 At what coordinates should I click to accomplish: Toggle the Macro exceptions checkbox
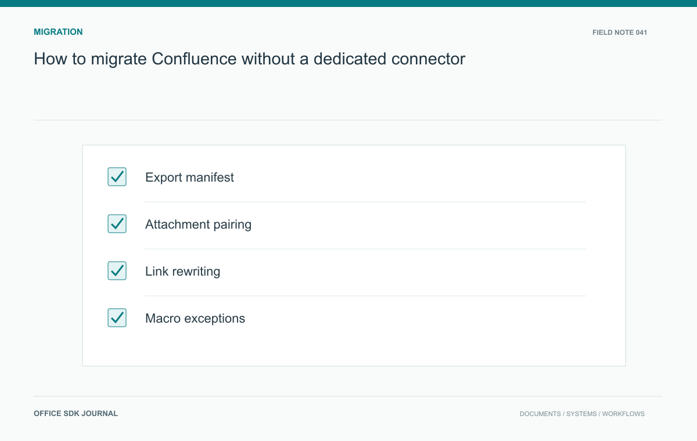[x=117, y=318]
